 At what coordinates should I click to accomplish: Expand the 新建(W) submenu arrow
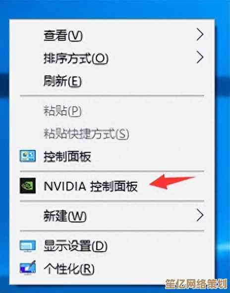(200, 216)
